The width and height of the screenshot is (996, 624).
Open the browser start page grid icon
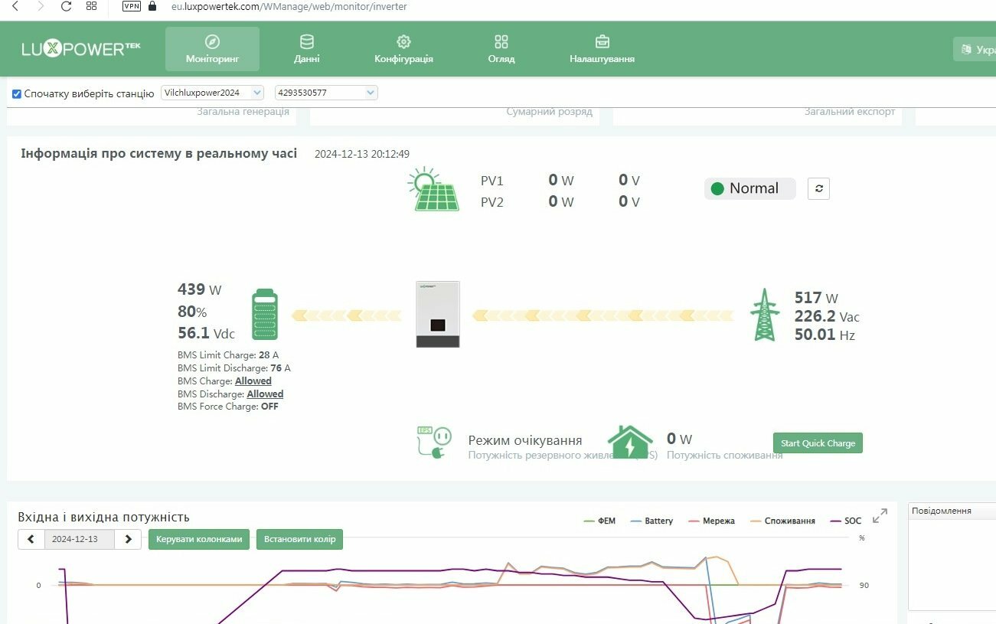pyautogui.click(x=91, y=6)
